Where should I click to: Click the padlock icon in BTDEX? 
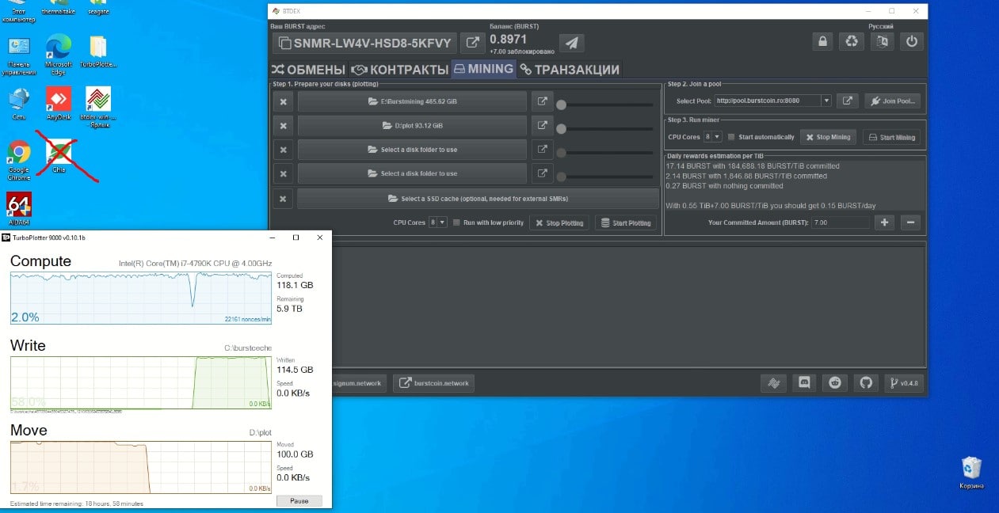[x=823, y=41]
